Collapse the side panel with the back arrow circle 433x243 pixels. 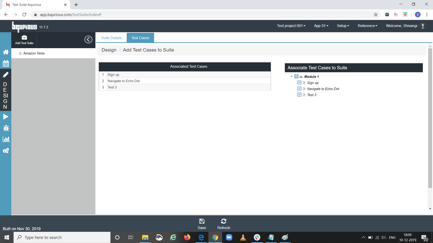pos(88,40)
